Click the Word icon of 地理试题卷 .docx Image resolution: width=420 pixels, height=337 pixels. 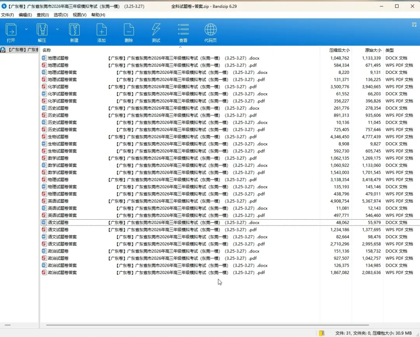[44, 58]
